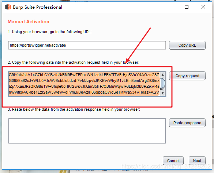Screen dimensions: 214x173
Task: Cancel the manual activation
Action: [173, 161]
